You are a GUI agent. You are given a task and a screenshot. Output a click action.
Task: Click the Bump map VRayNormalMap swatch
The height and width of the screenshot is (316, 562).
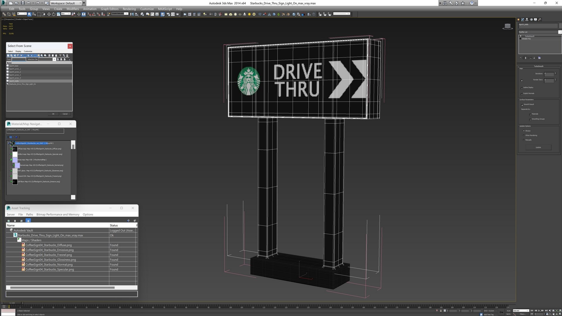coord(15,160)
